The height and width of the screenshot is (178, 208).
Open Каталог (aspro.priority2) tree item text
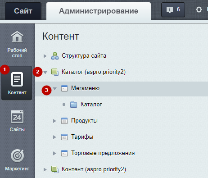[94, 72]
